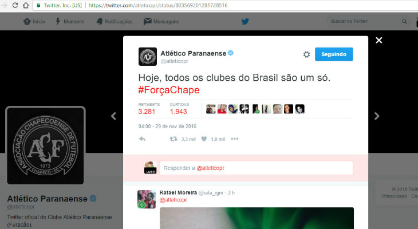Like the tweet with heart icon
This screenshot has width=418, height=229.
[204, 139]
